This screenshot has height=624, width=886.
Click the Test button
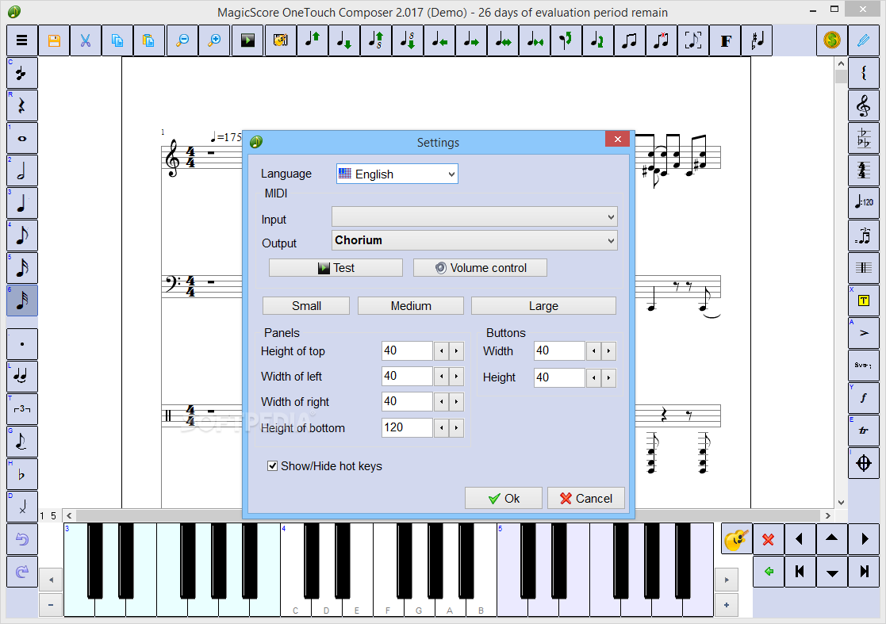point(336,268)
